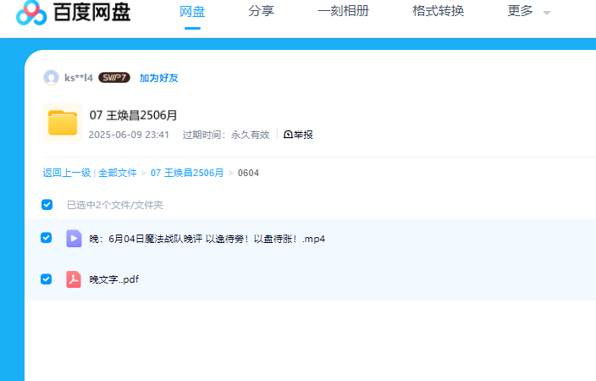Screen dimensions: 596x381
Task: Click 返回上一级 to go back
Action: pyautogui.click(x=66, y=173)
